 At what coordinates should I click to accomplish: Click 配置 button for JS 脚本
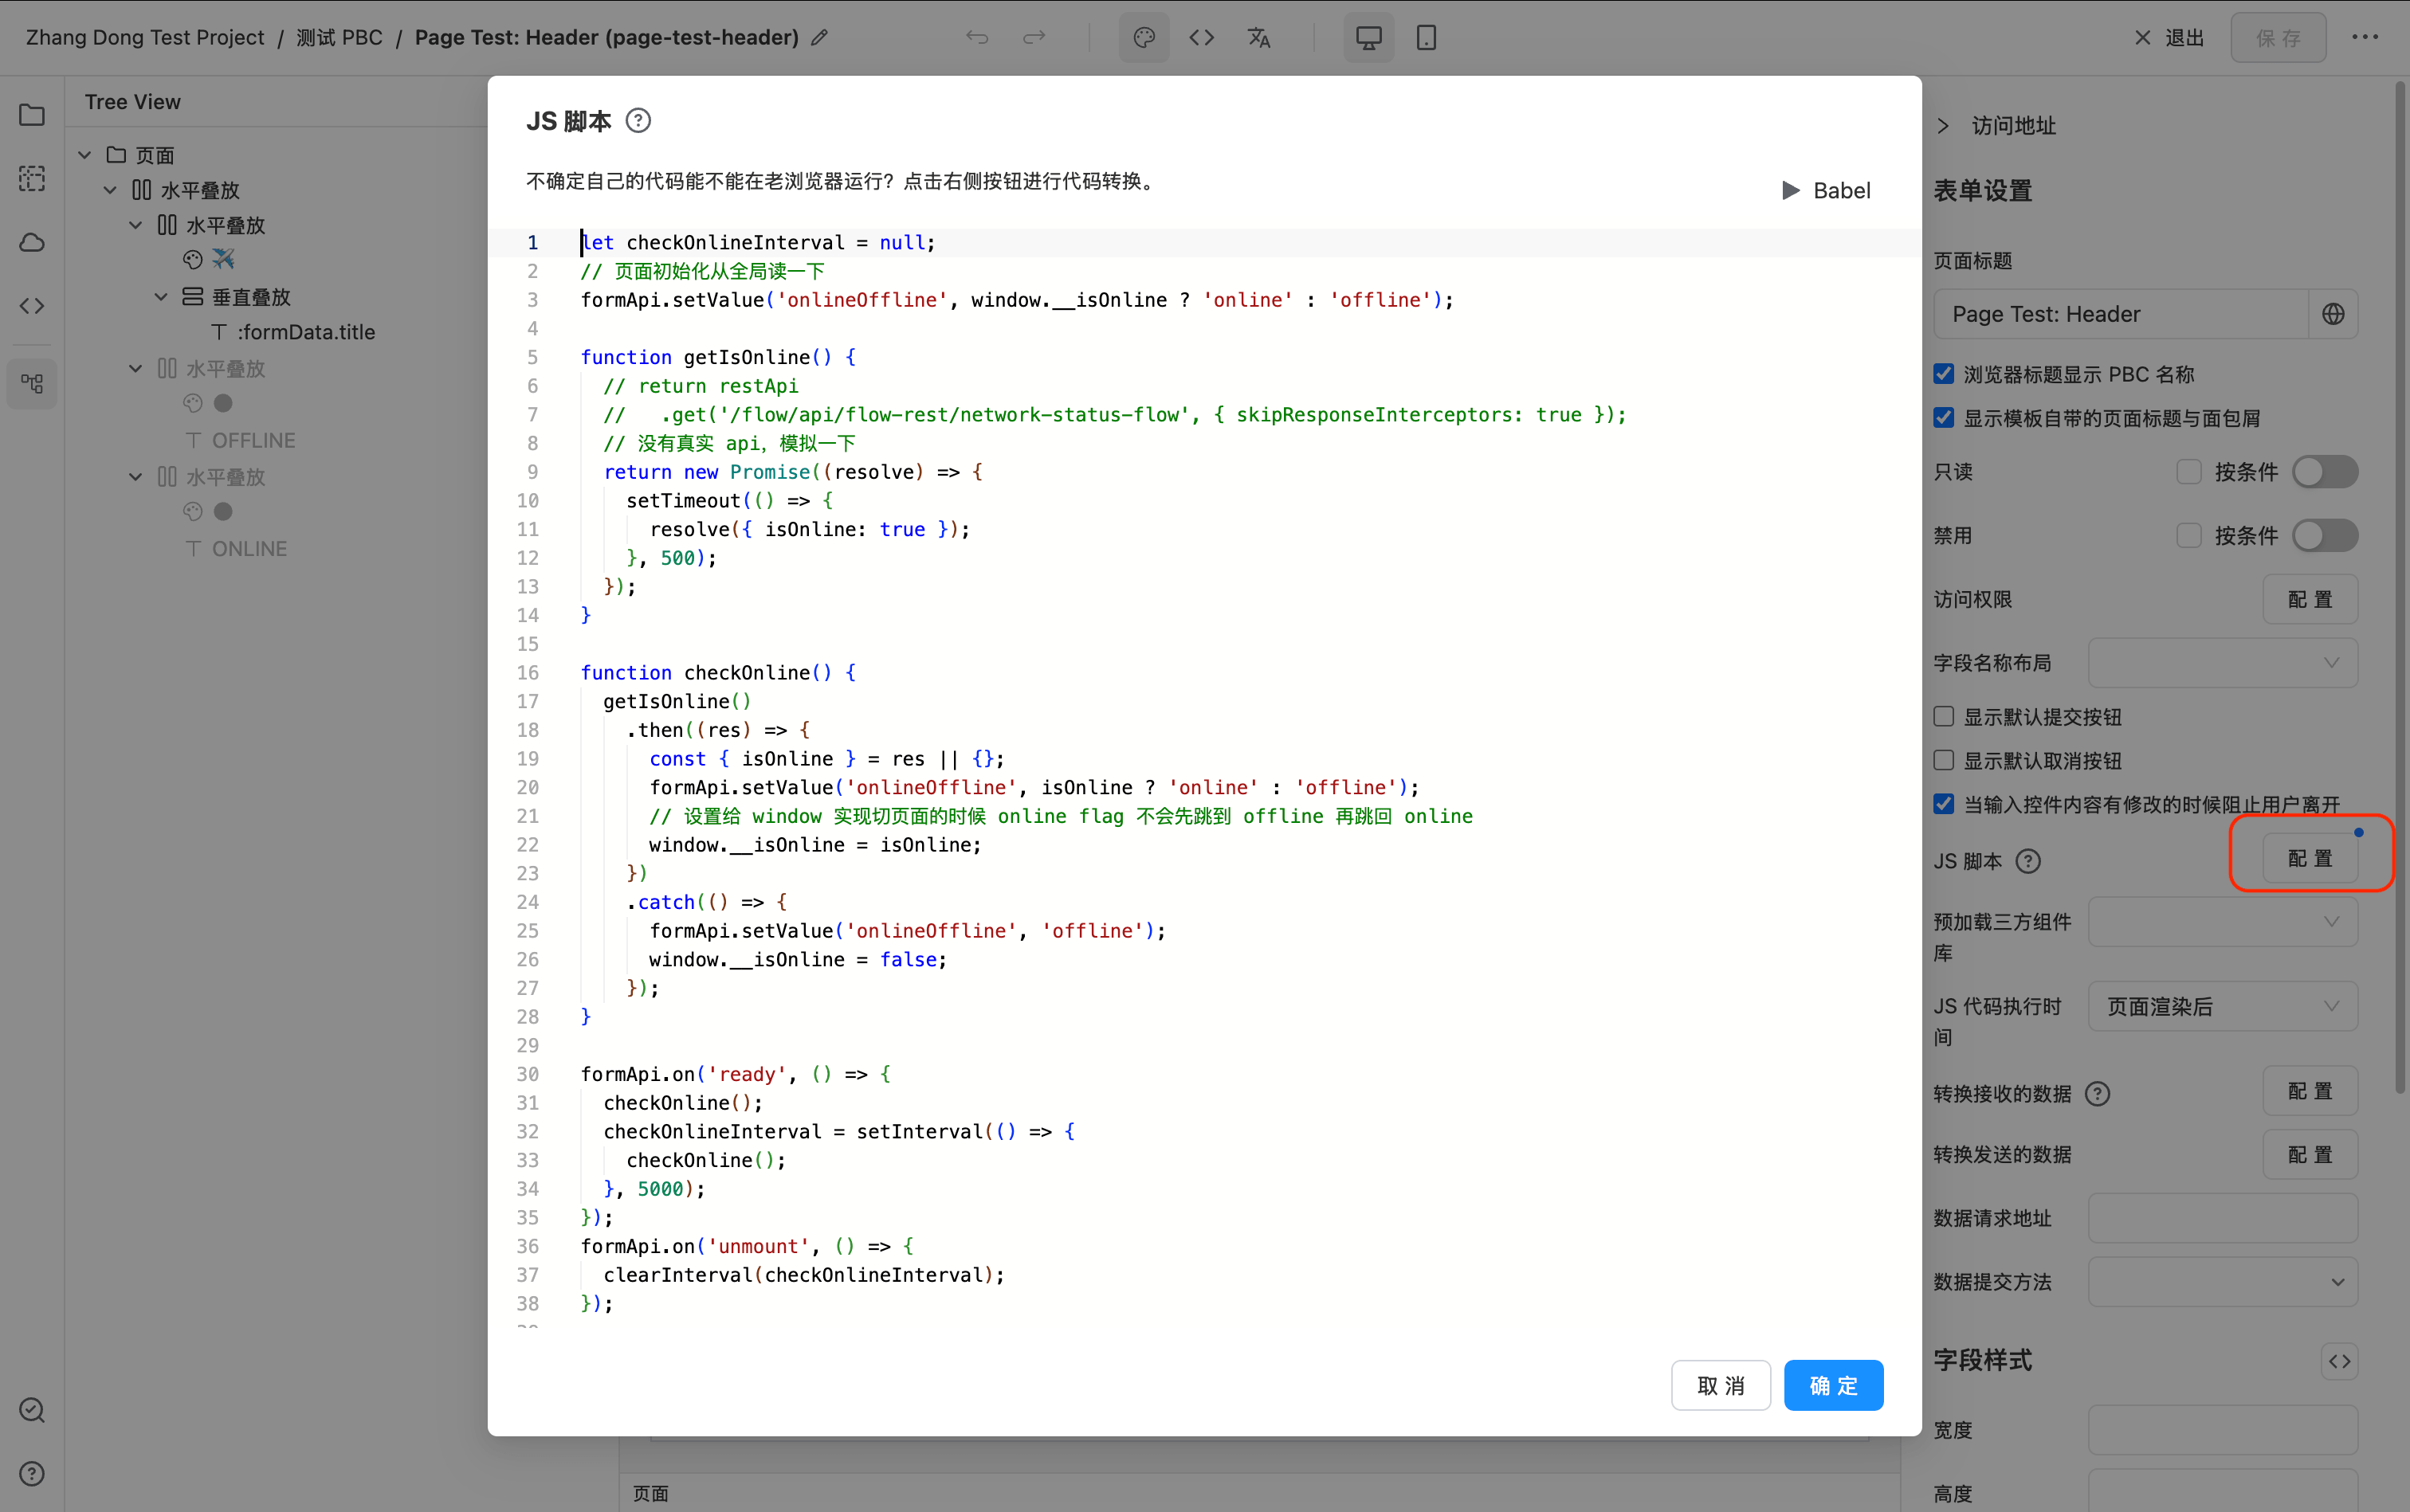point(2310,858)
